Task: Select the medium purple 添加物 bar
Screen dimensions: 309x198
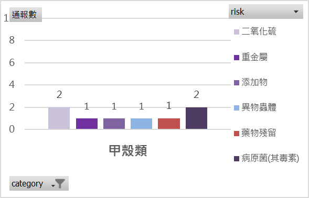Action: pyautogui.click(x=114, y=124)
